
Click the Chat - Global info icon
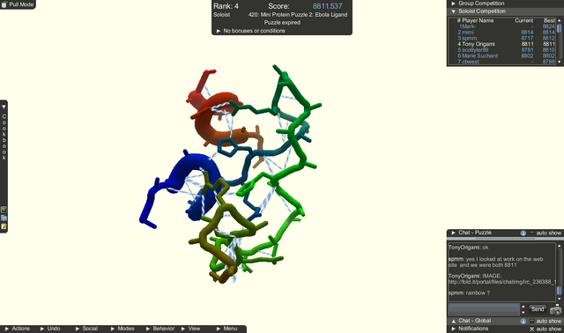523,322
